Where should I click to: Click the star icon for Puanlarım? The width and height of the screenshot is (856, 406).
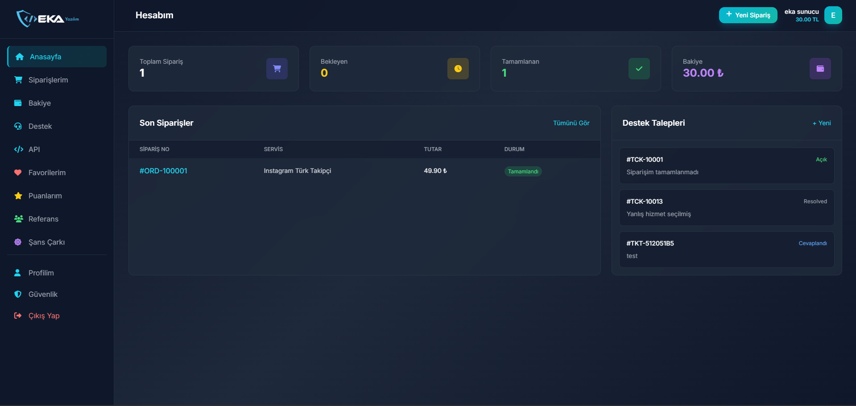pyautogui.click(x=18, y=196)
